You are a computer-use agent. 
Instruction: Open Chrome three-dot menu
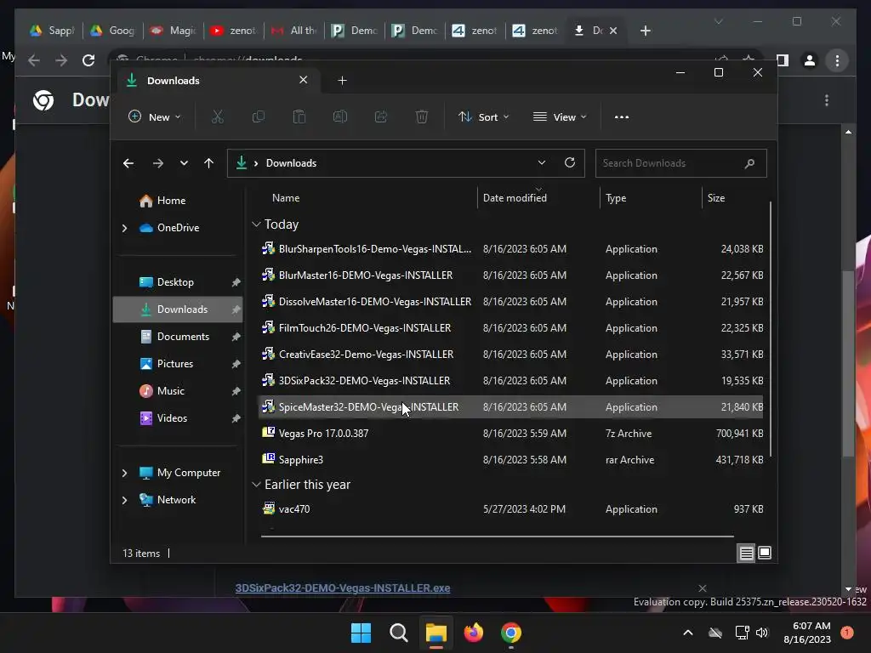coord(837,60)
